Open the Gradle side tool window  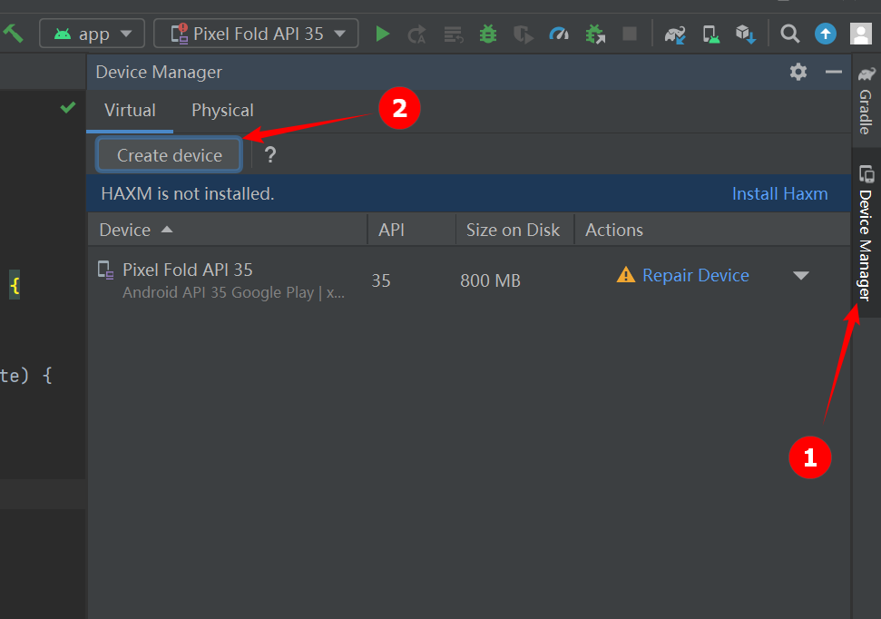click(x=866, y=102)
